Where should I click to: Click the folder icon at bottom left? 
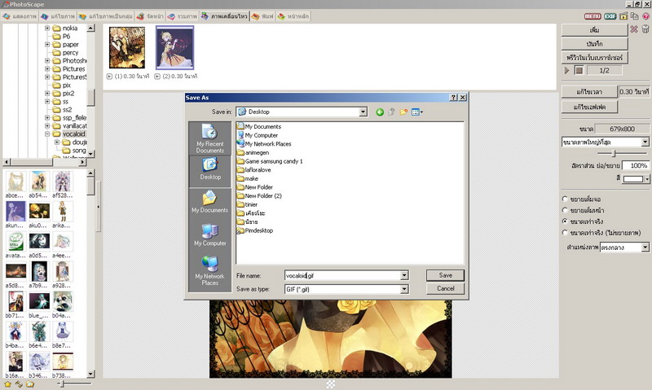pos(30,384)
